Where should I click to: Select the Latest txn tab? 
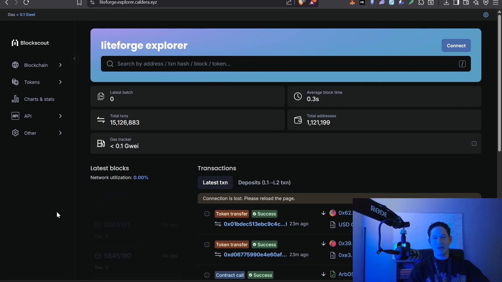[215, 183]
